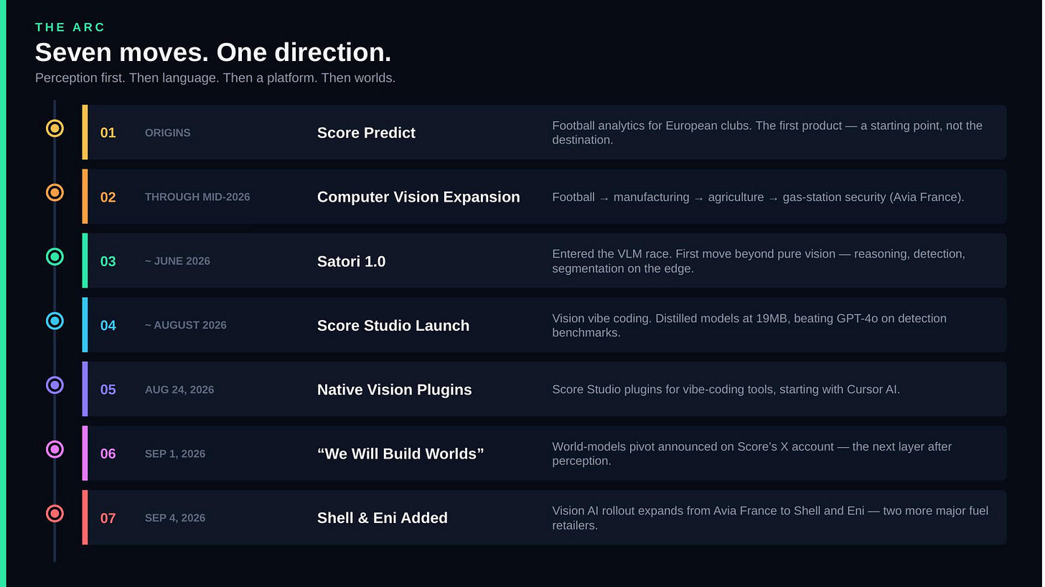Image resolution: width=1045 pixels, height=587 pixels.
Task: Select the "Seven moves. One direction." headline
Action: pos(213,52)
